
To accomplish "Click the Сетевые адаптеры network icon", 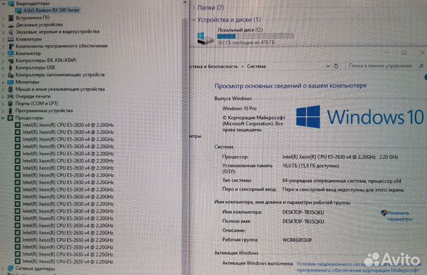I will click(10, 268).
